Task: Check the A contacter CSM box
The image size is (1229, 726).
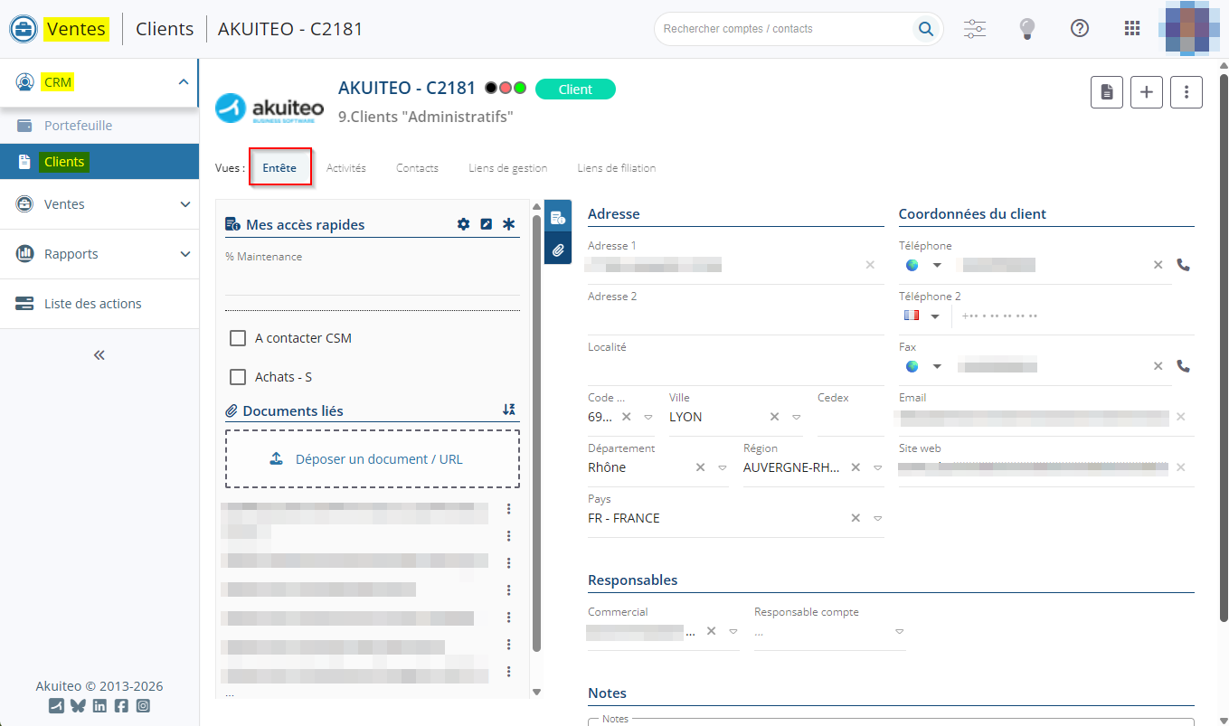Action: tap(238, 338)
